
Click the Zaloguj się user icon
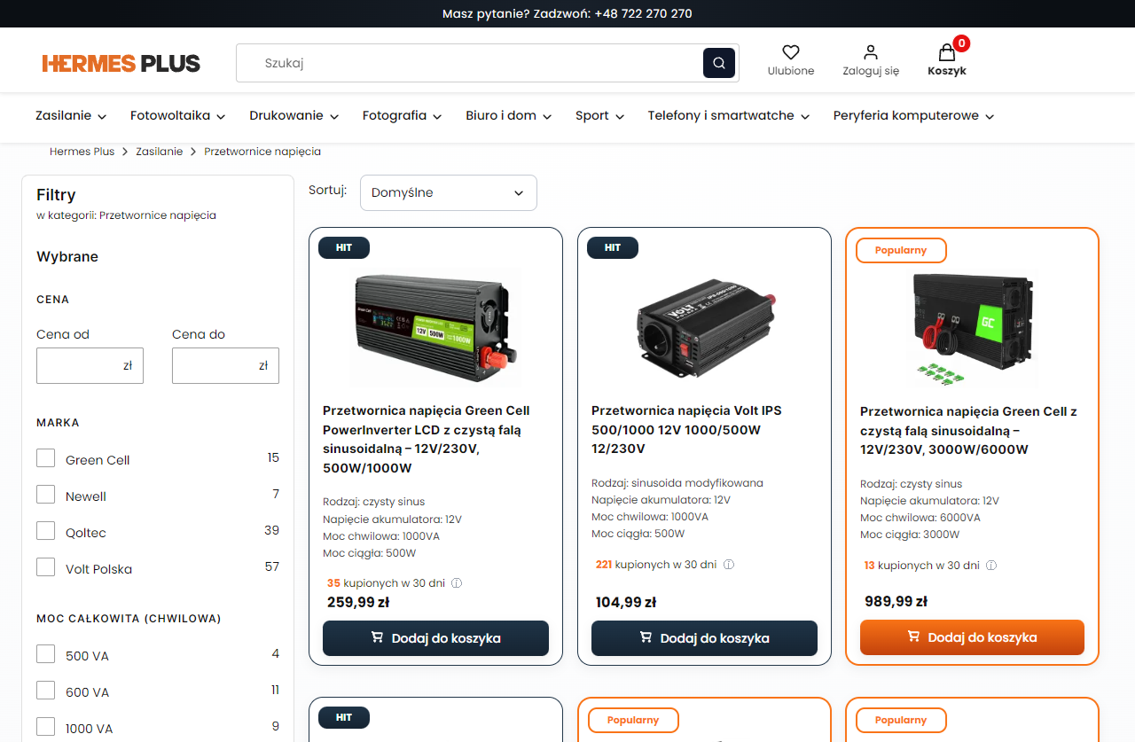(x=871, y=52)
